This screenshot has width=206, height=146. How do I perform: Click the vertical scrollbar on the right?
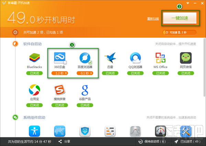click(x=204, y=67)
